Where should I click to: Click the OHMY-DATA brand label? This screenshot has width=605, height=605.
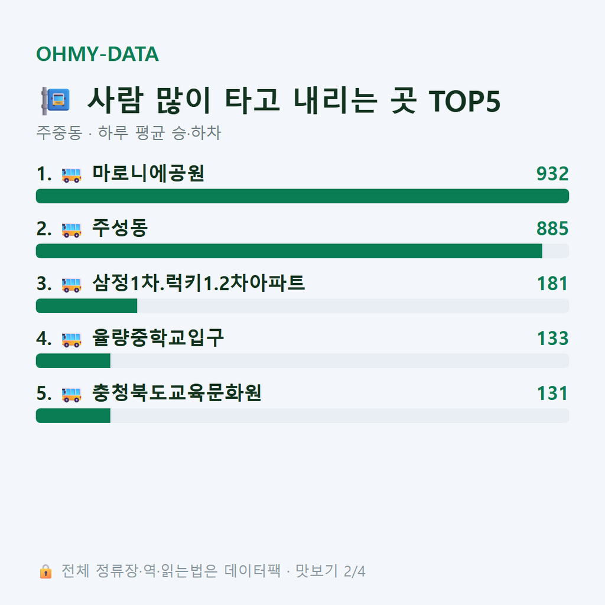coord(97,54)
